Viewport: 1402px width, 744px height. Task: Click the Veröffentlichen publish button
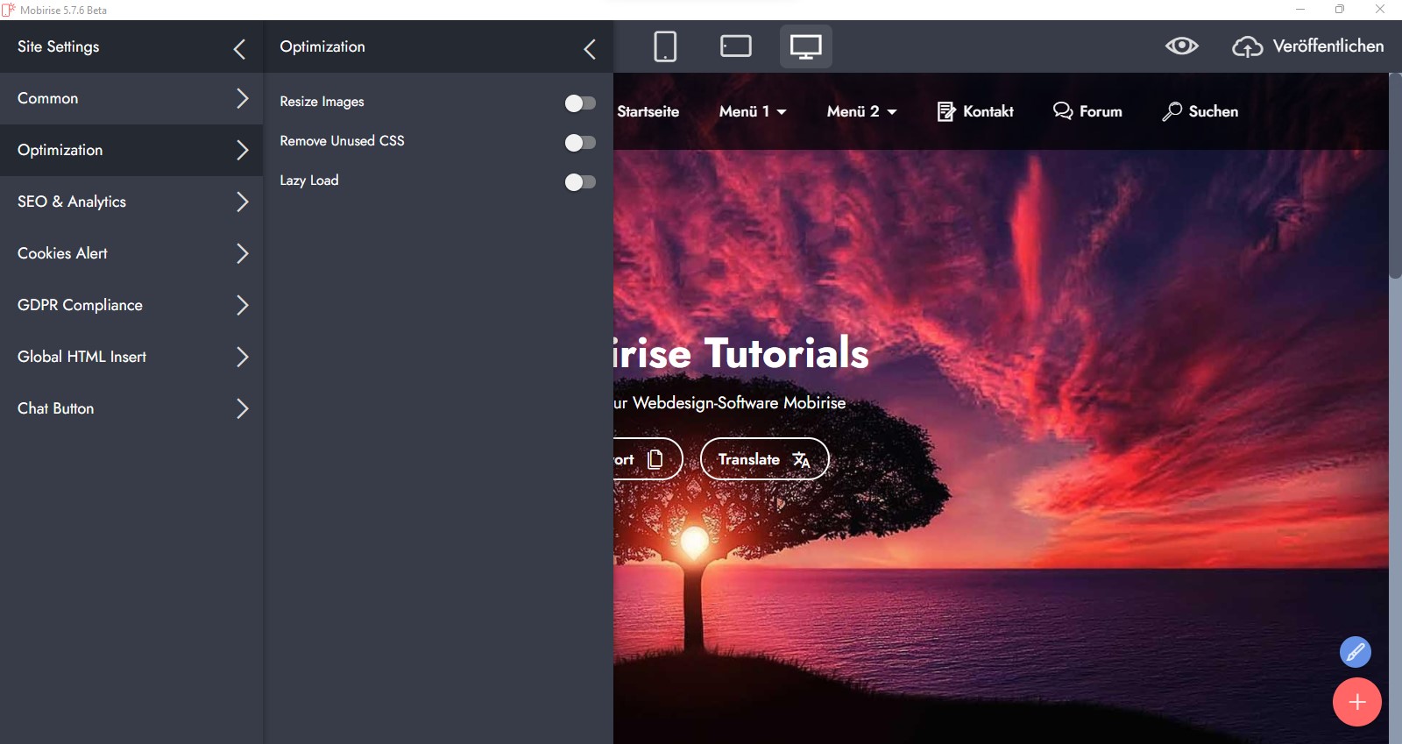(x=1308, y=46)
